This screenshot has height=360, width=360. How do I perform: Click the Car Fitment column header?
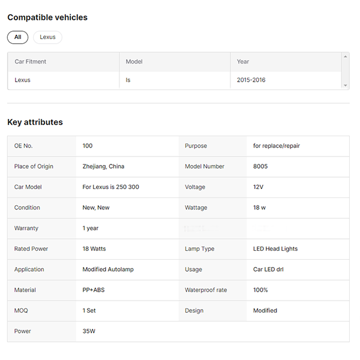click(x=31, y=61)
